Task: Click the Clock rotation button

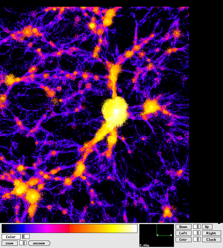Action: [212, 239]
